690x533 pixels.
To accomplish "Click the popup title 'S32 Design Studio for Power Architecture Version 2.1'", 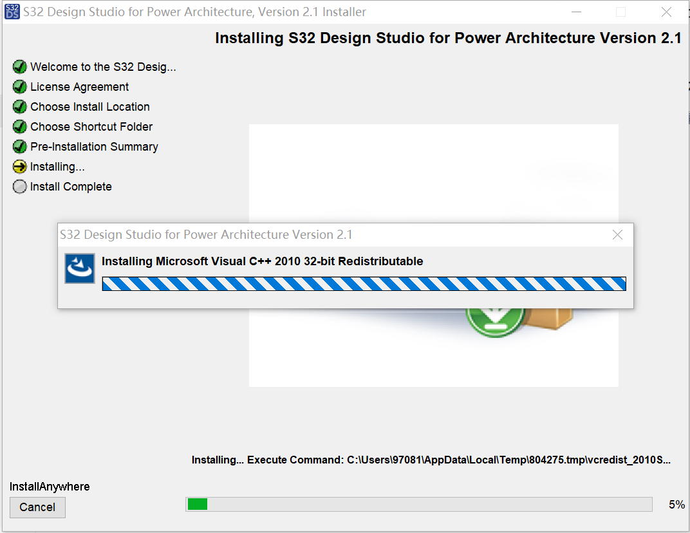I will [207, 234].
